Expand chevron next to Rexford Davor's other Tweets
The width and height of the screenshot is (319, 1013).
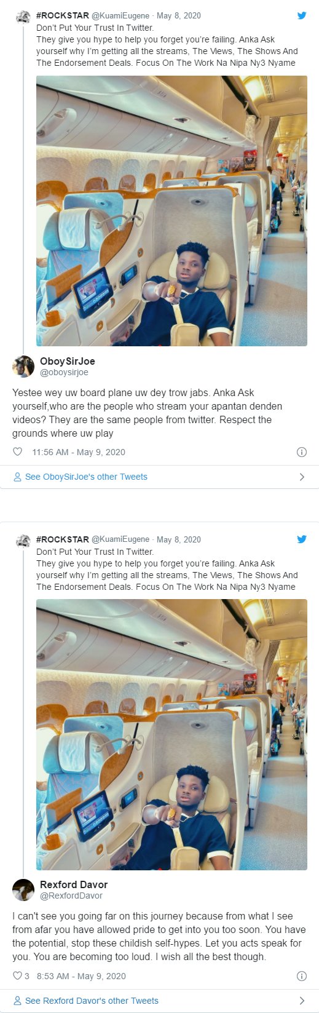(302, 1001)
